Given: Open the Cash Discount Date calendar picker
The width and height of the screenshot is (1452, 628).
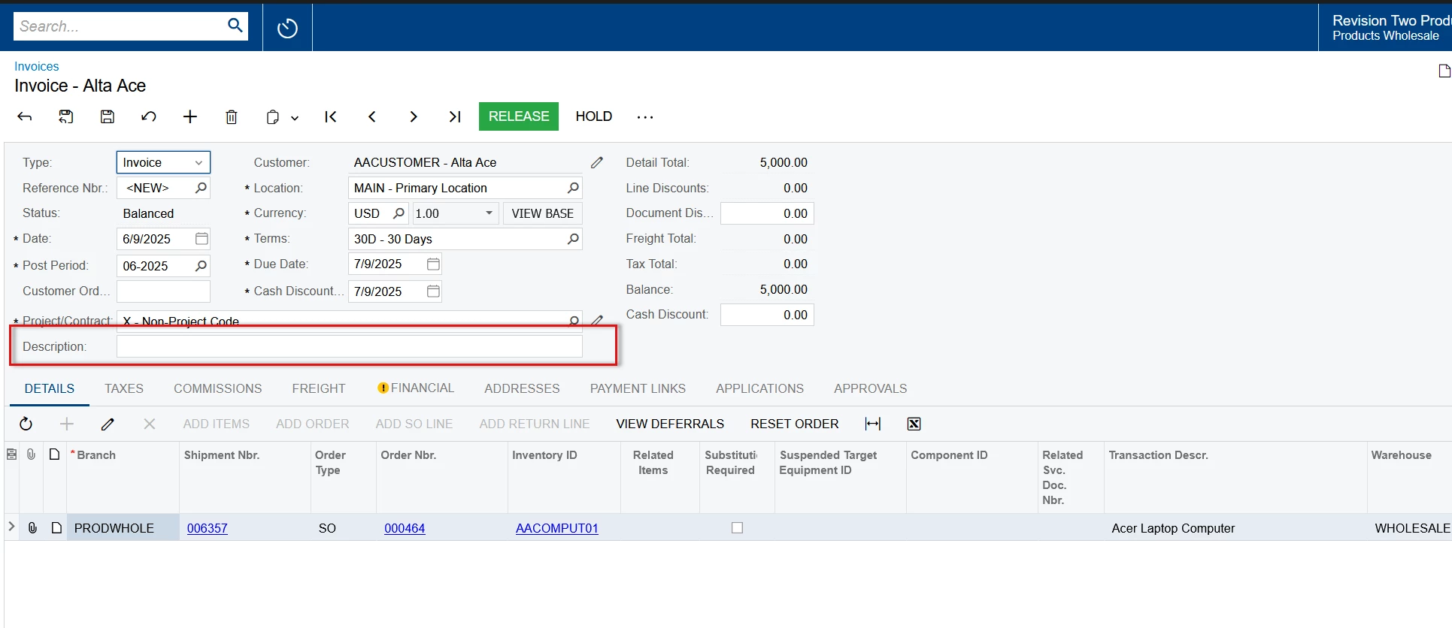Looking at the screenshot, I should tap(433, 291).
